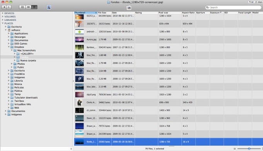Viewport: 263px width, 151px height.
Task: Go forward with the right arrow button
Action: [x=9, y=7]
